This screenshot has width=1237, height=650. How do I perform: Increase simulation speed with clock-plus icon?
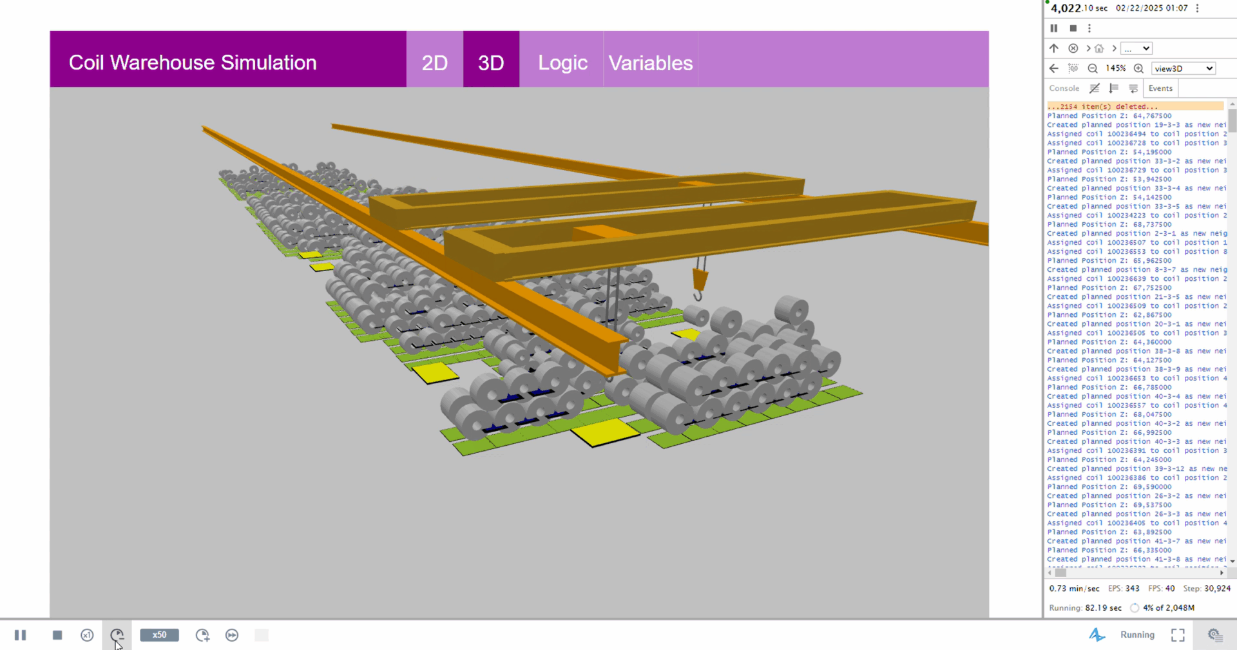202,635
